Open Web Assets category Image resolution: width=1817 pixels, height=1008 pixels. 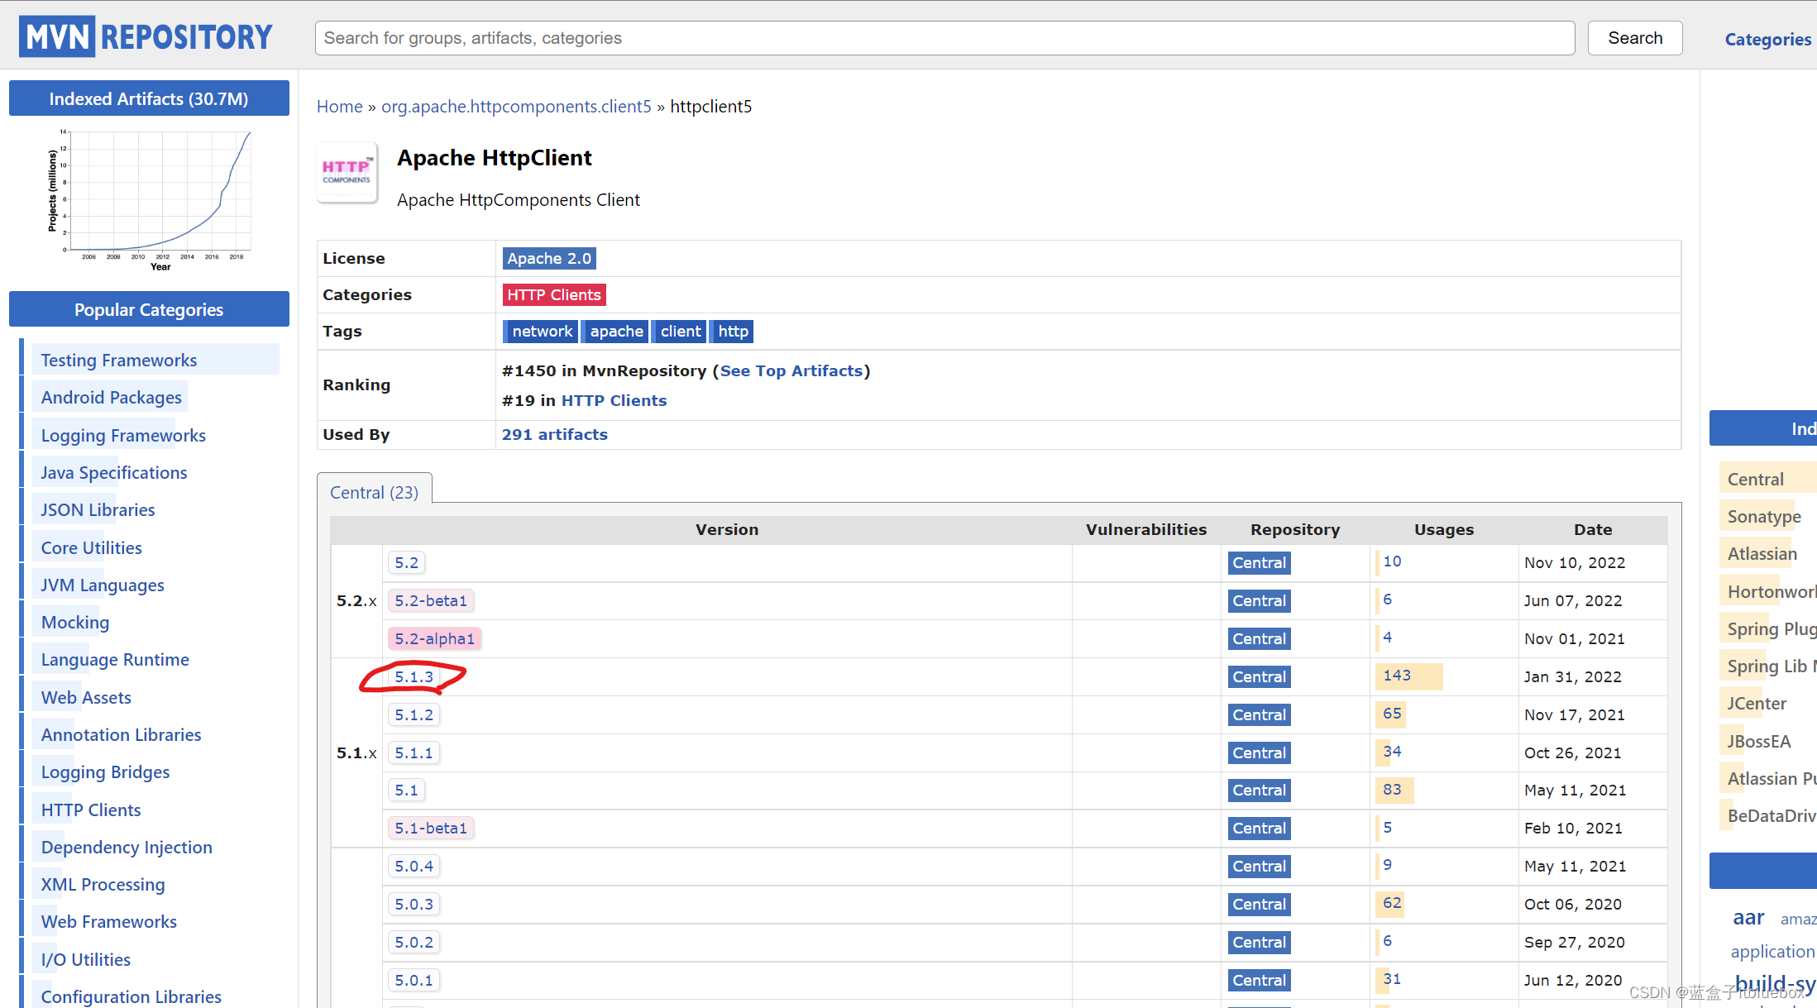coord(86,698)
